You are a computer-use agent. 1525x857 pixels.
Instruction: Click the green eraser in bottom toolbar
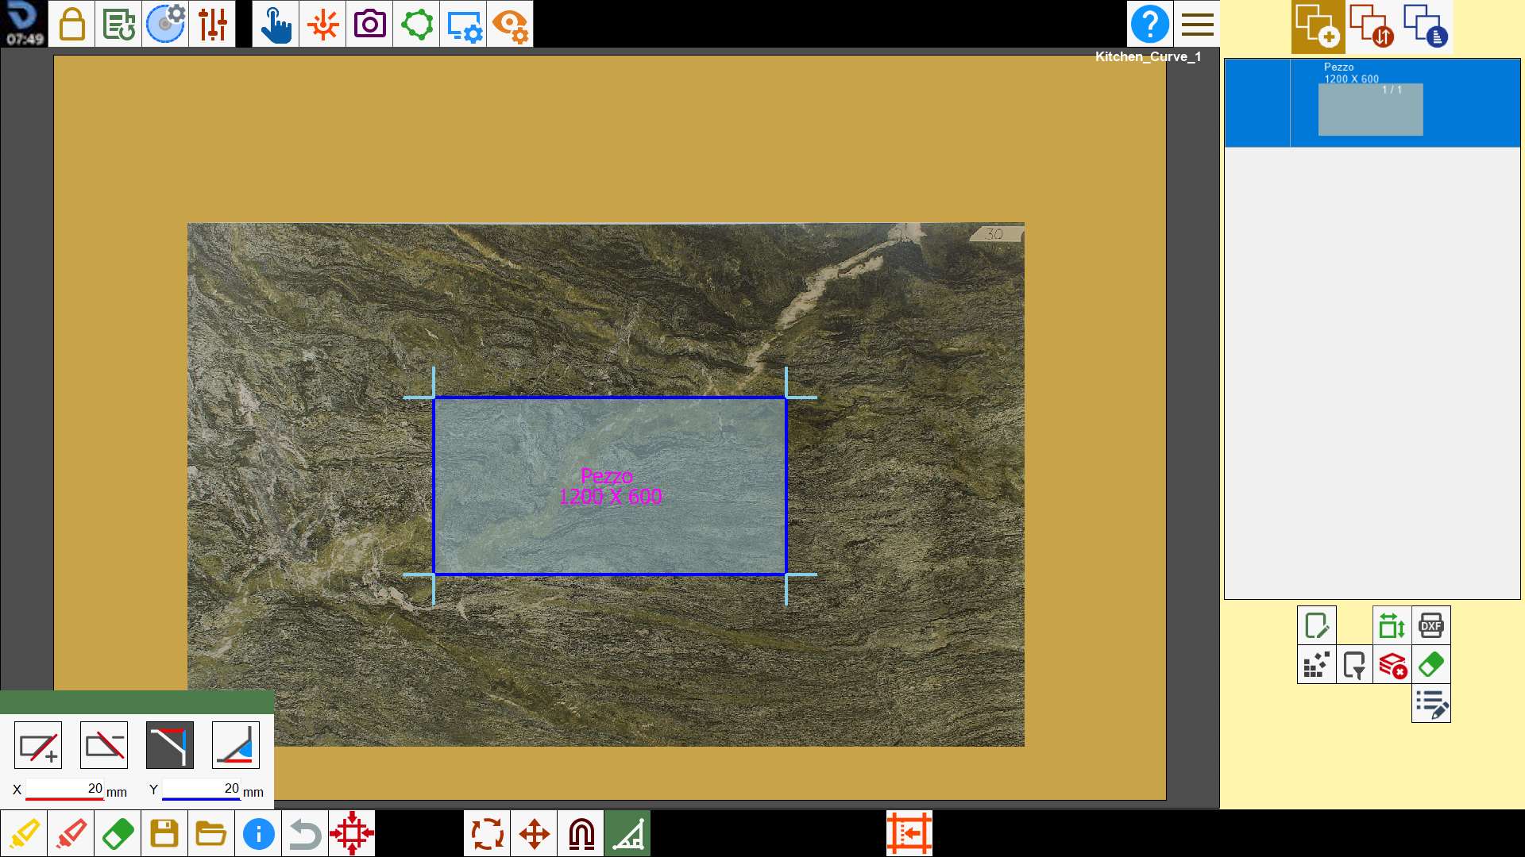(118, 833)
